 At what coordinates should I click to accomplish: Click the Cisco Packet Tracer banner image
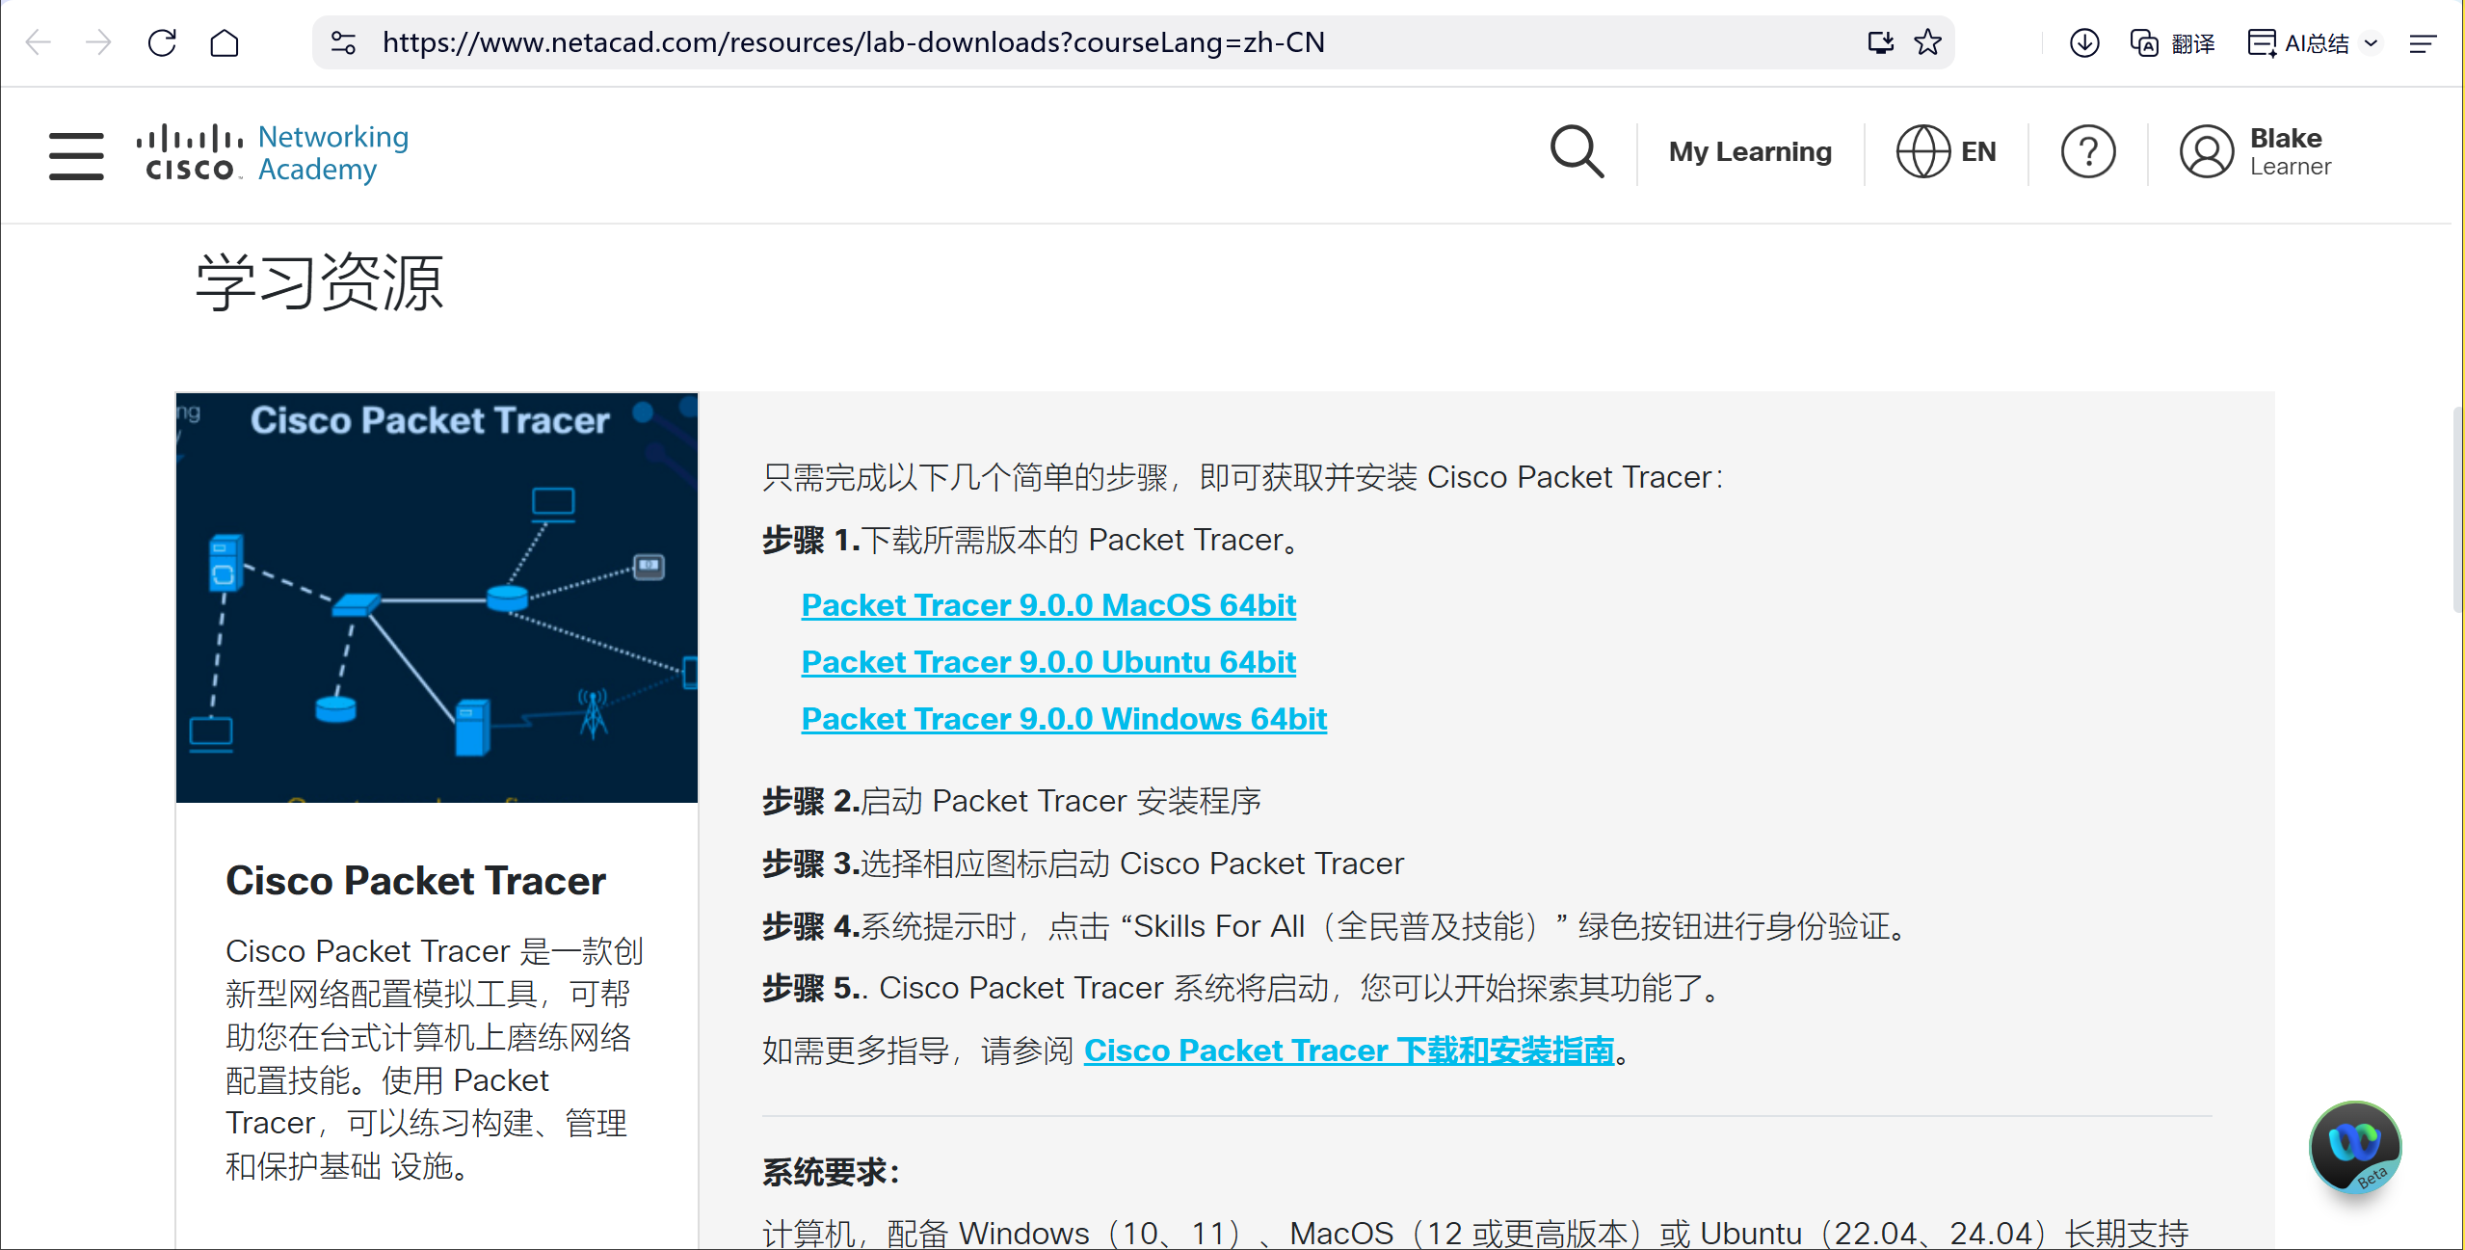437,598
